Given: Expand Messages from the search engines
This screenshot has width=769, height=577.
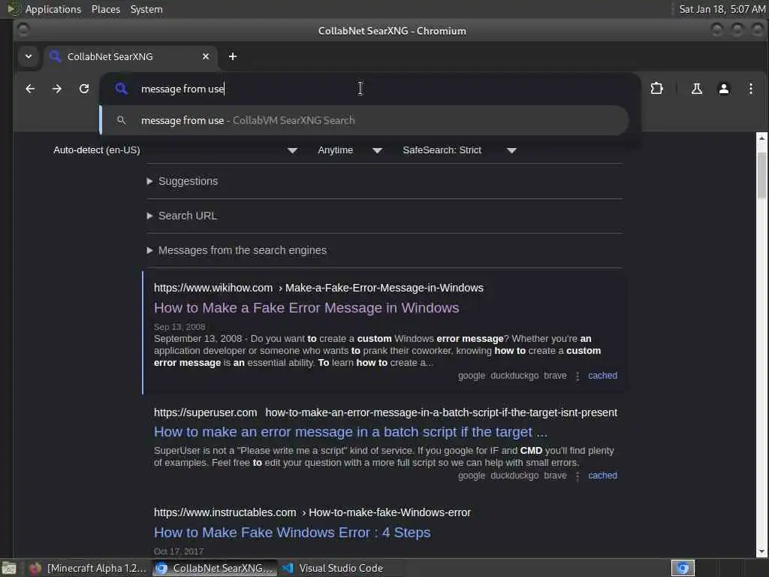Looking at the screenshot, I should 237,250.
